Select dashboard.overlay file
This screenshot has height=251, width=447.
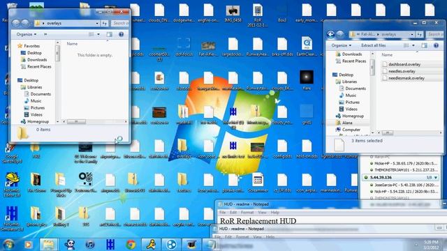point(404,65)
